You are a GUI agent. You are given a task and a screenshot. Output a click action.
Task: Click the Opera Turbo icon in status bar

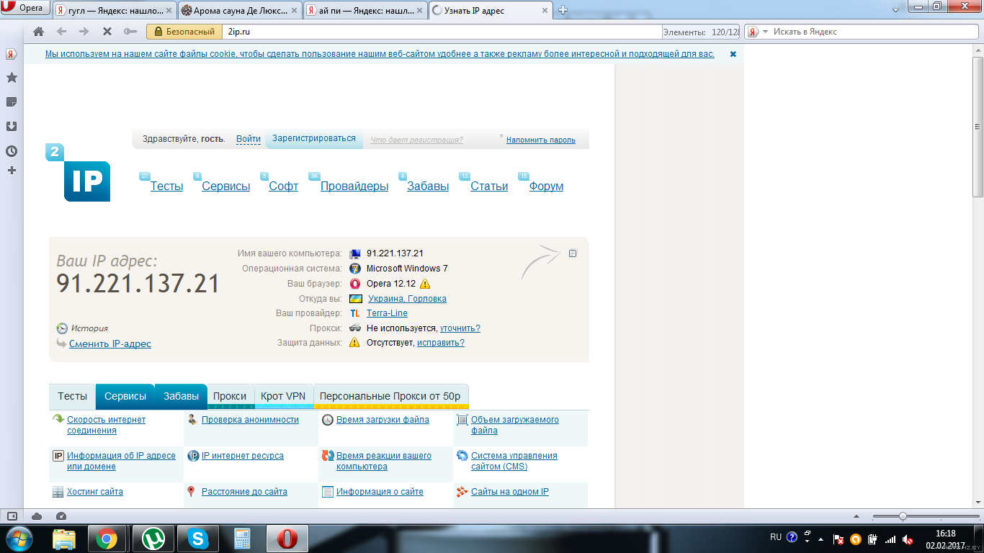click(61, 516)
